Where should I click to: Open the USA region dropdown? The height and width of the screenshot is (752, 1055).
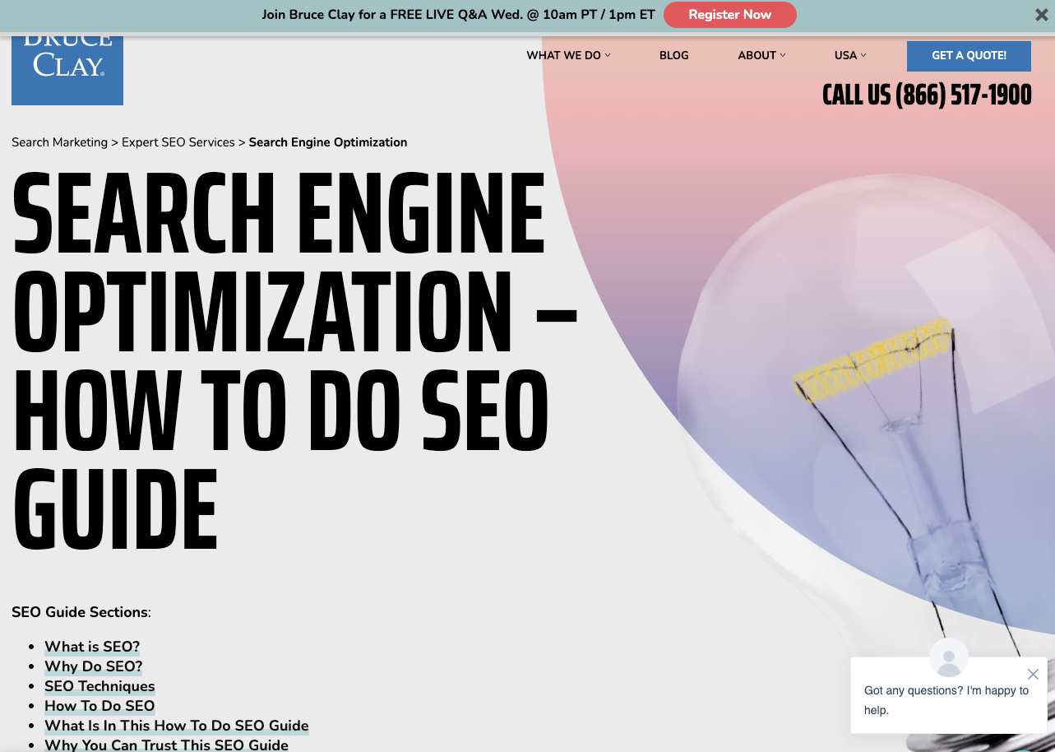tap(850, 55)
